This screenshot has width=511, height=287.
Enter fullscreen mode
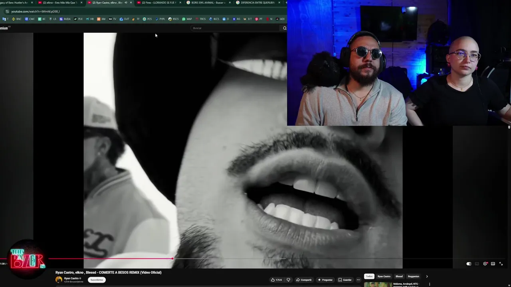(501, 264)
